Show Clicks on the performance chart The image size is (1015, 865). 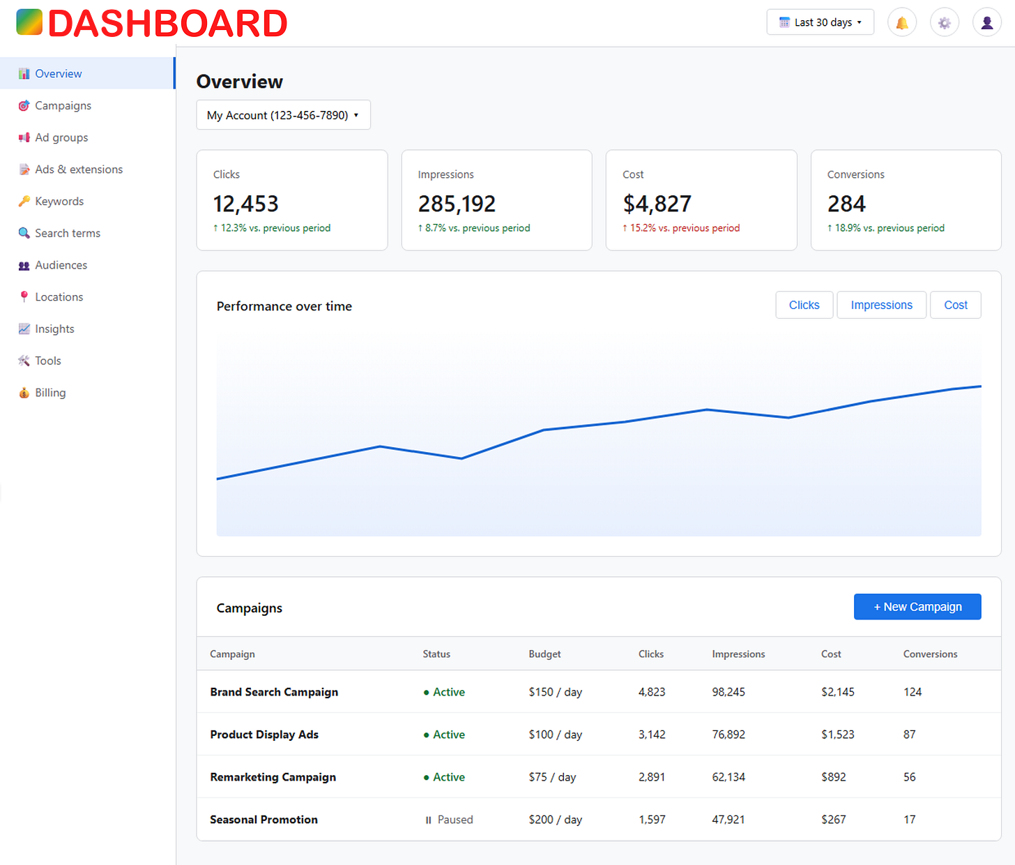(804, 305)
